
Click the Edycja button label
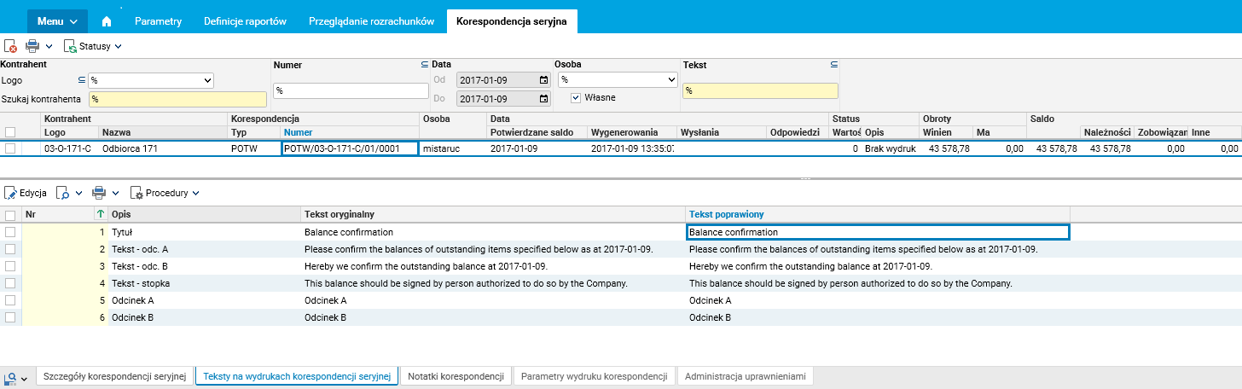click(32, 194)
